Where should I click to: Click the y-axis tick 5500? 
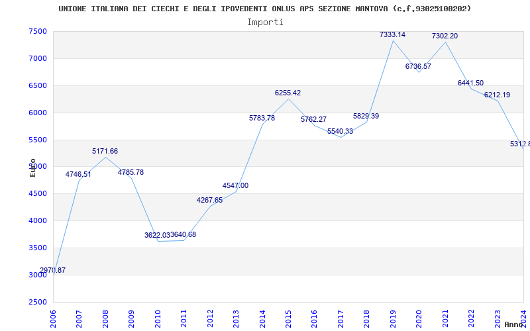(38, 140)
